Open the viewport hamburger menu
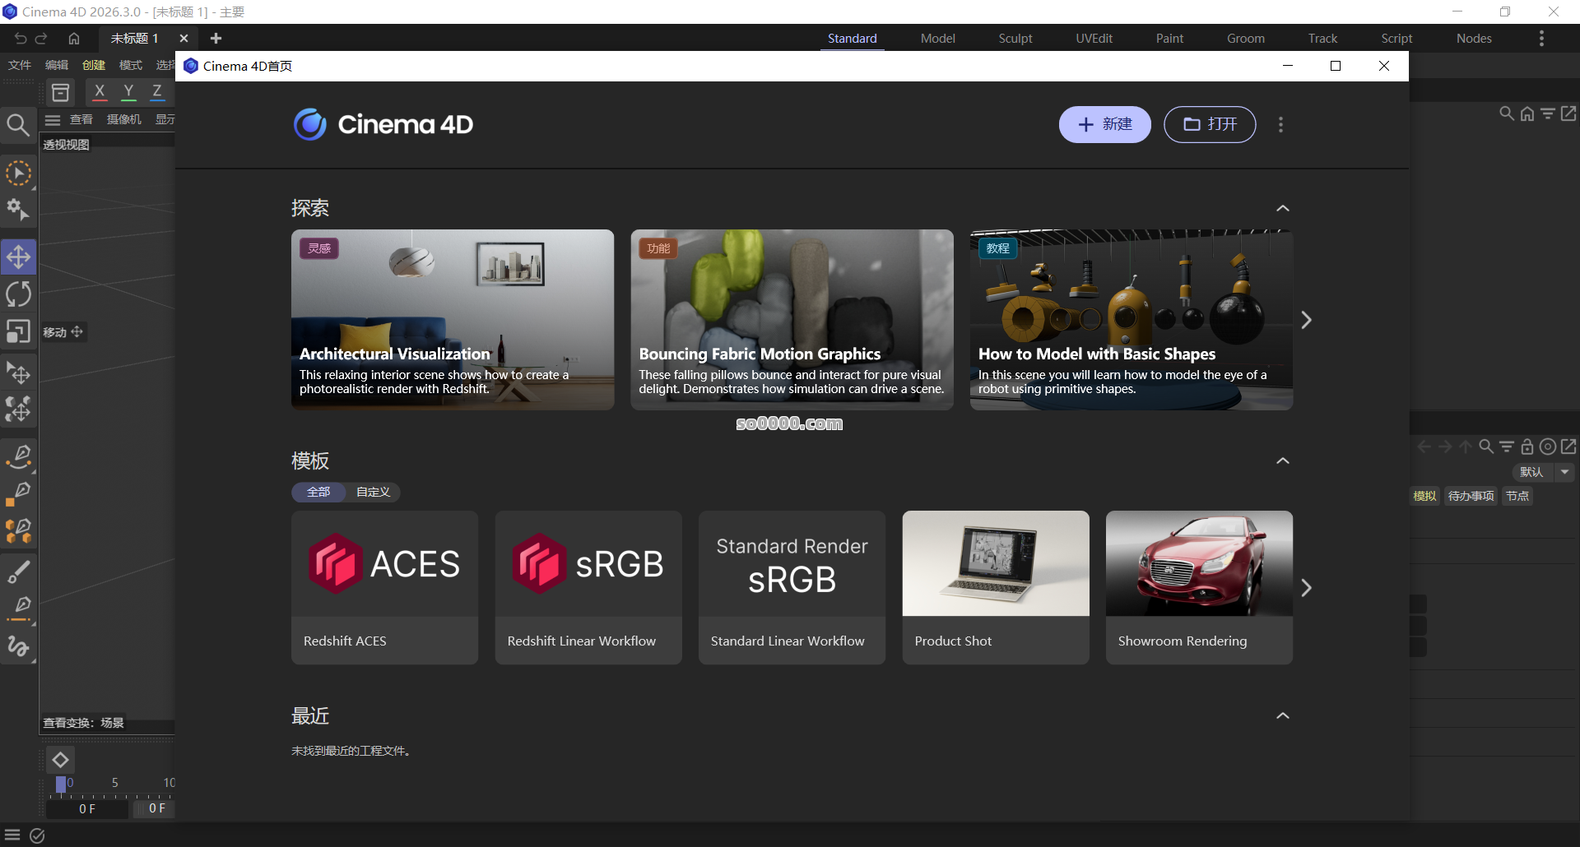1580x847 pixels. [53, 120]
